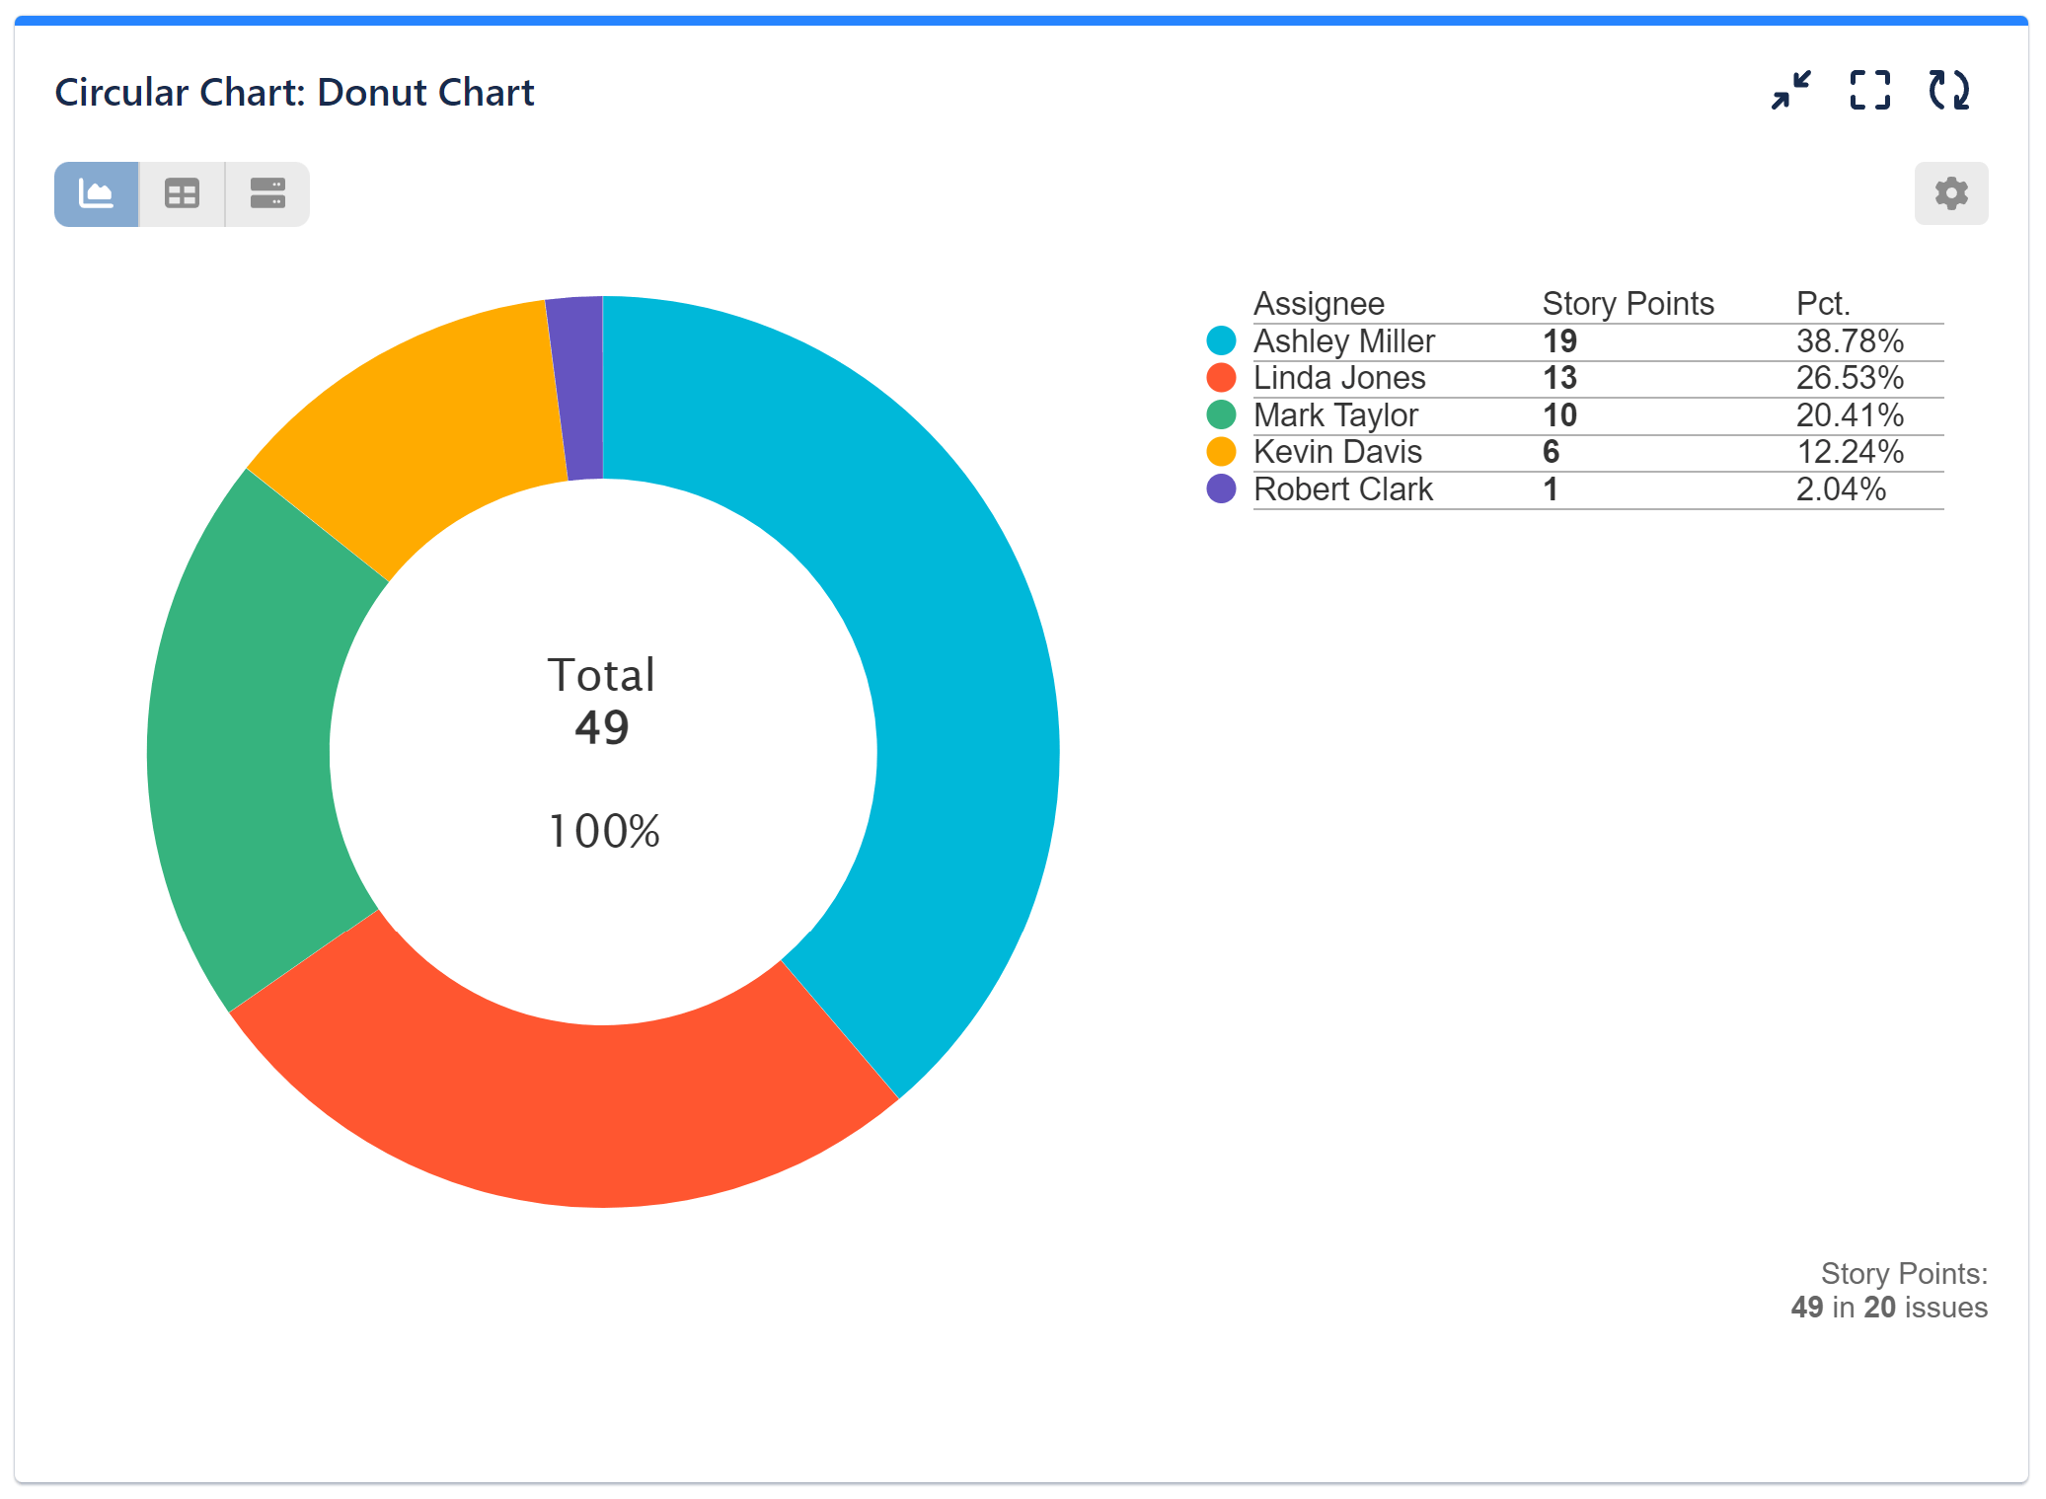Select Mark Taylor's green donut slice
Viewport: 2046px width, 1499px height.
pyautogui.click(x=247, y=770)
